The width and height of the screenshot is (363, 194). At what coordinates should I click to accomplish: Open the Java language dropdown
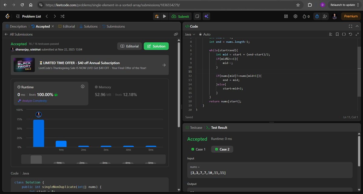pyautogui.click(x=190, y=34)
